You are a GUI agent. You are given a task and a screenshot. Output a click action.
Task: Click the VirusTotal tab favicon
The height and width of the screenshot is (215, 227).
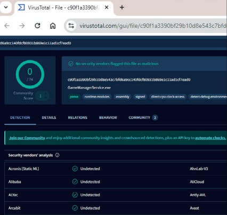(x=21, y=7)
